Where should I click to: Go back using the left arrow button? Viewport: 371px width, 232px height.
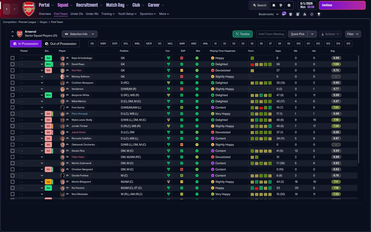pos(7,9)
